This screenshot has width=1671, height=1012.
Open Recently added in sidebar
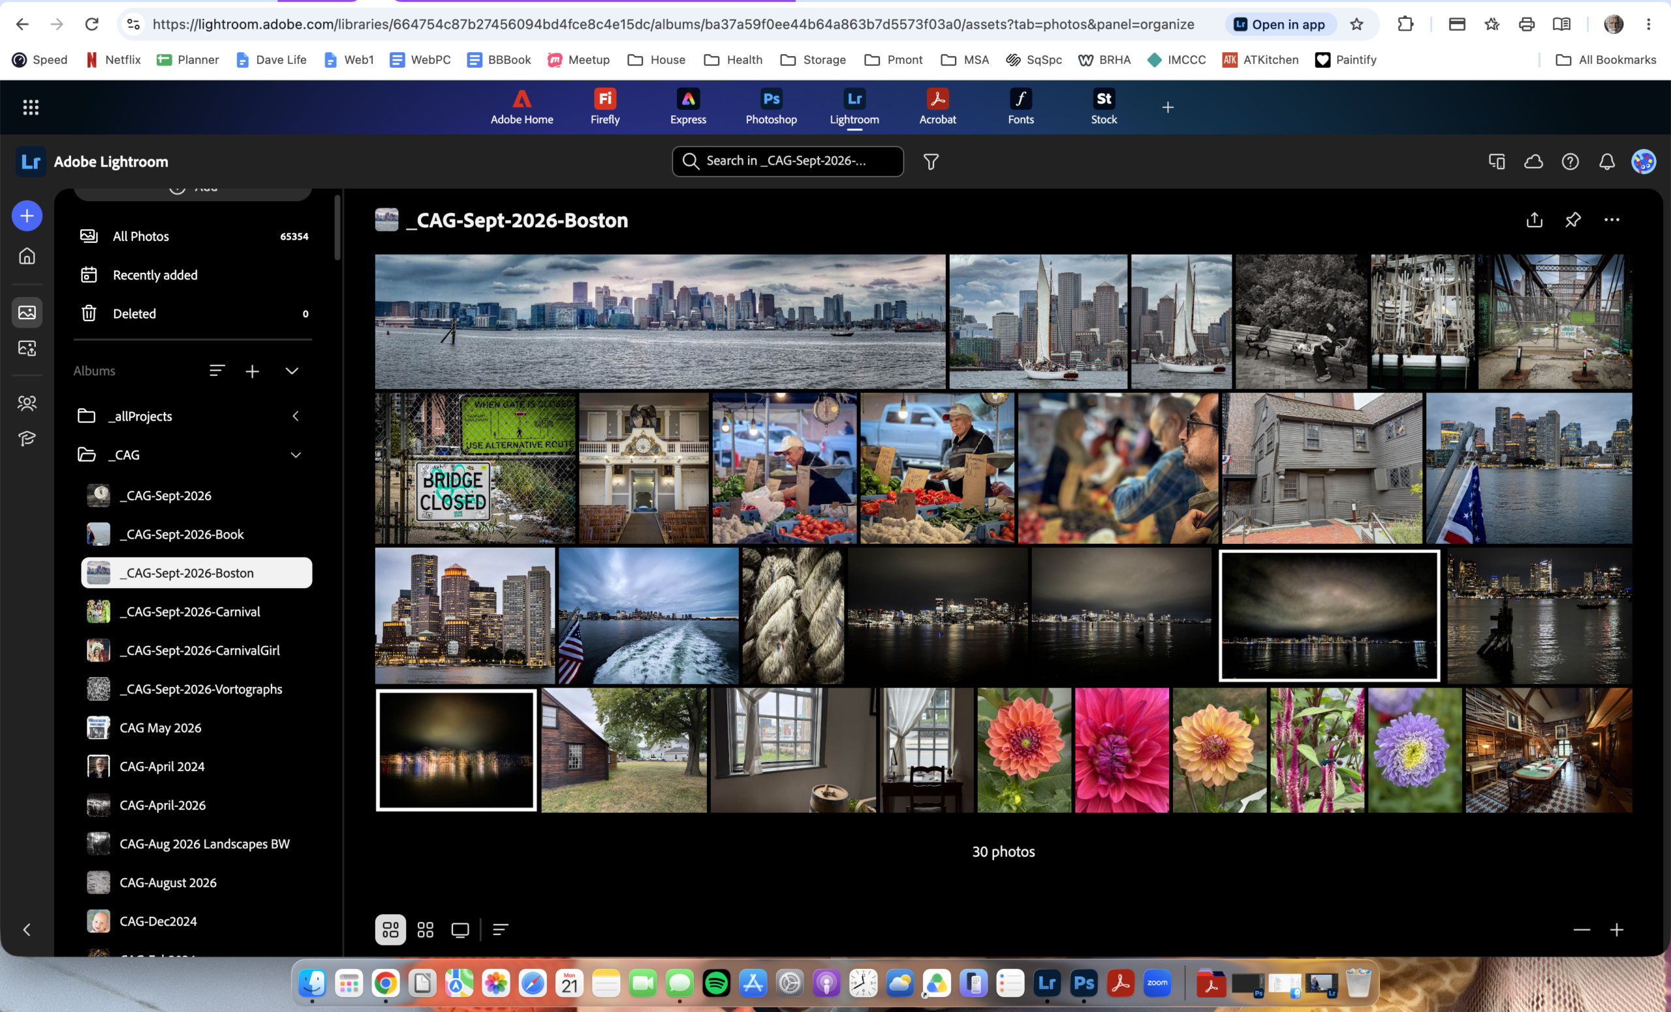(193, 275)
